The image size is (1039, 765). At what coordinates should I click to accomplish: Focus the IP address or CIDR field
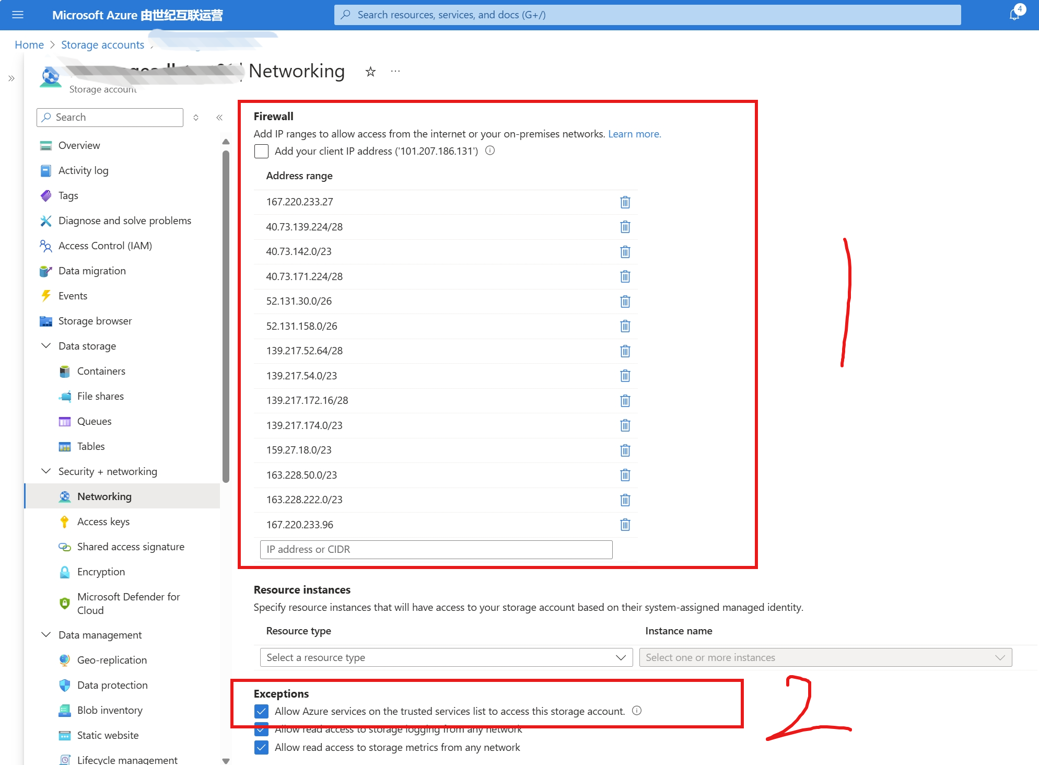coord(436,550)
